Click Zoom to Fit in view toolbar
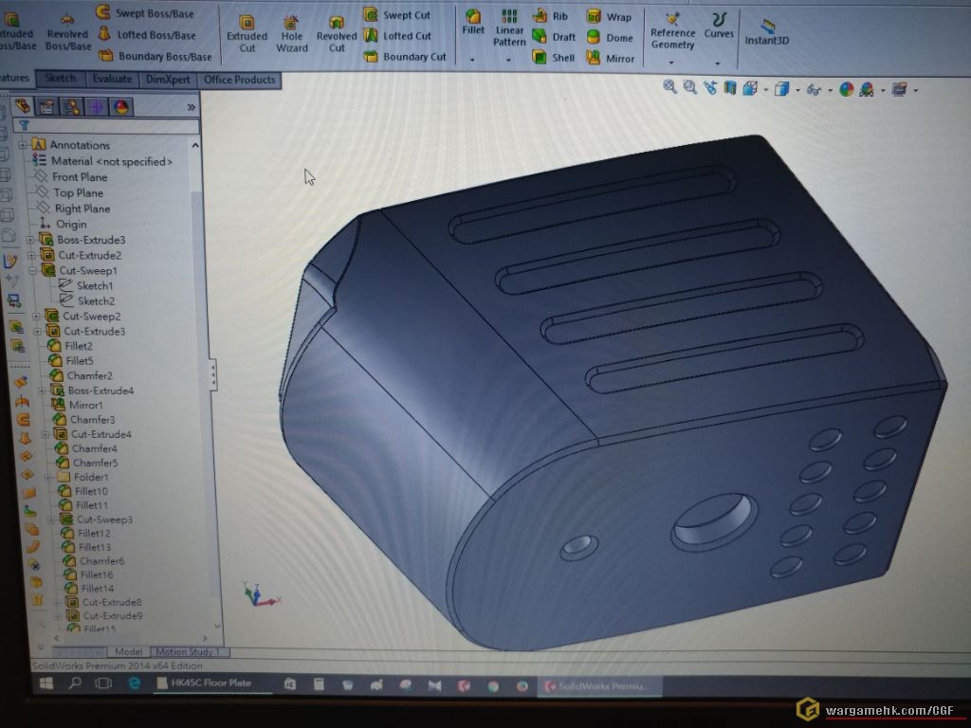The image size is (971, 728). click(x=669, y=87)
